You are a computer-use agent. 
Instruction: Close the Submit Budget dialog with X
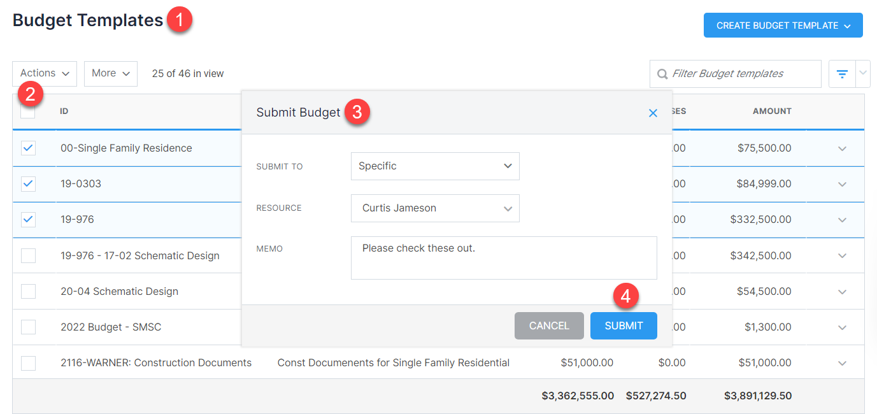[653, 113]
